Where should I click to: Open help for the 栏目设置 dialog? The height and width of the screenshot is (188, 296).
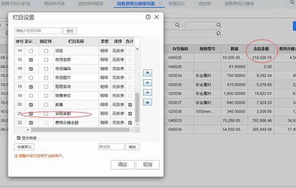point(148,17)
